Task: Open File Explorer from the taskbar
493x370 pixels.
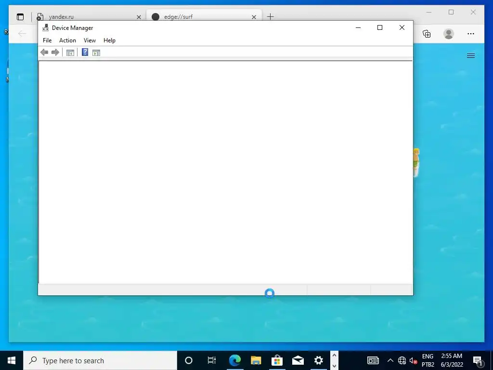Action: point(256,360)
